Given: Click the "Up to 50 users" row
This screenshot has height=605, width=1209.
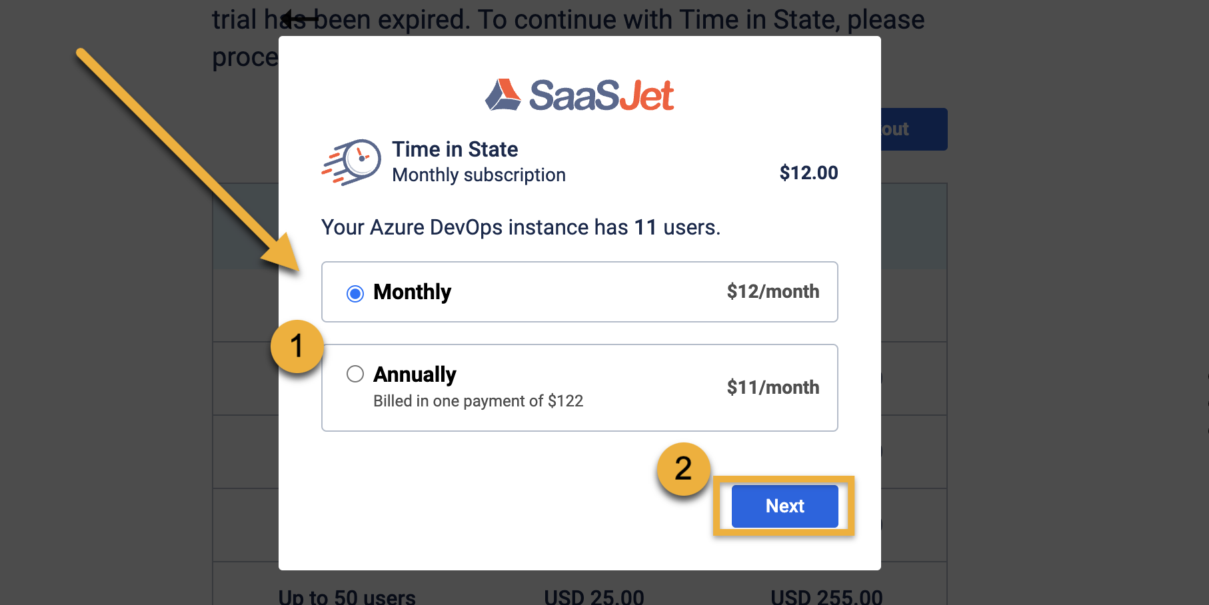Looking at the screenshot, I should tap(347, 596).
